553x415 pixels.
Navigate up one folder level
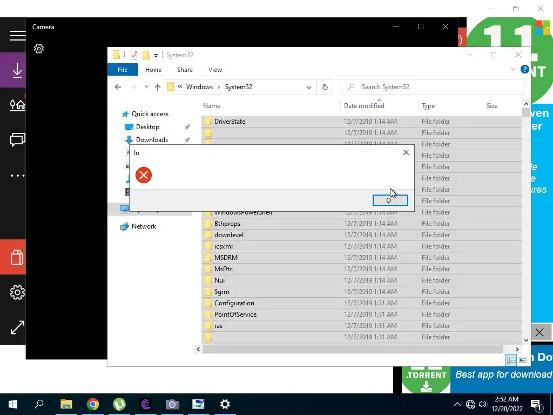pos(158,87)
